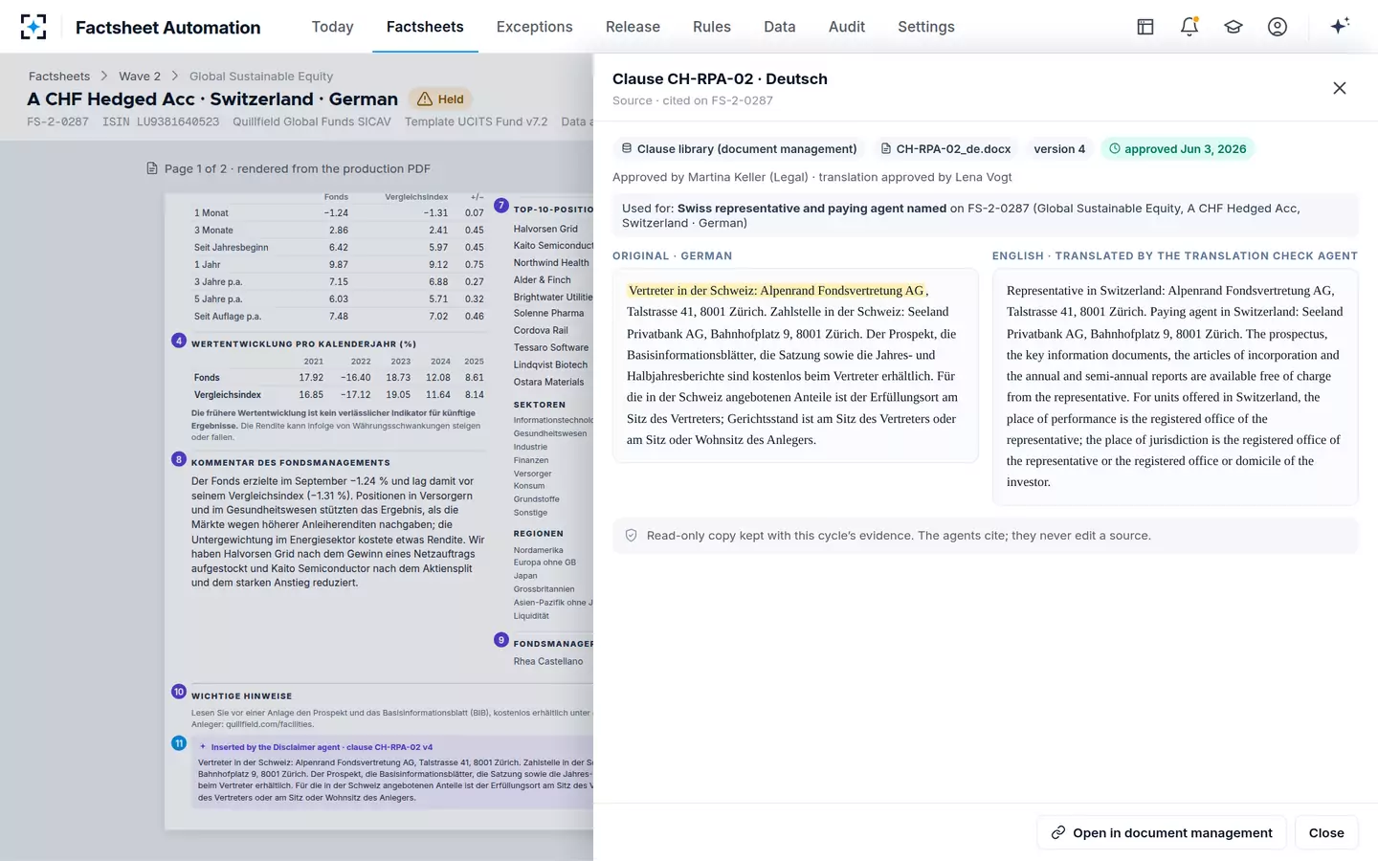Viewport: 1378px width, 861px height.
Task: Go to the Today tab
Action: point(333,27)
